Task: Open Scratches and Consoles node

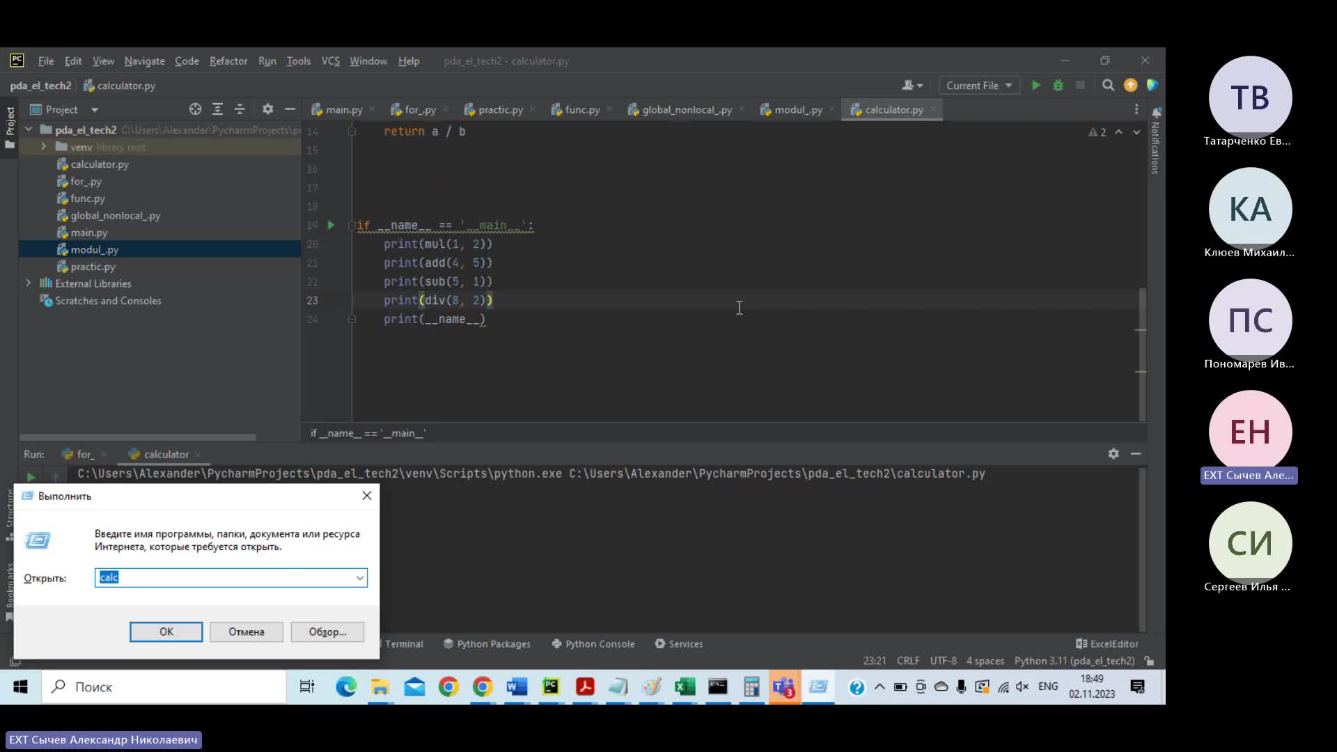Action: coord(108,301)
